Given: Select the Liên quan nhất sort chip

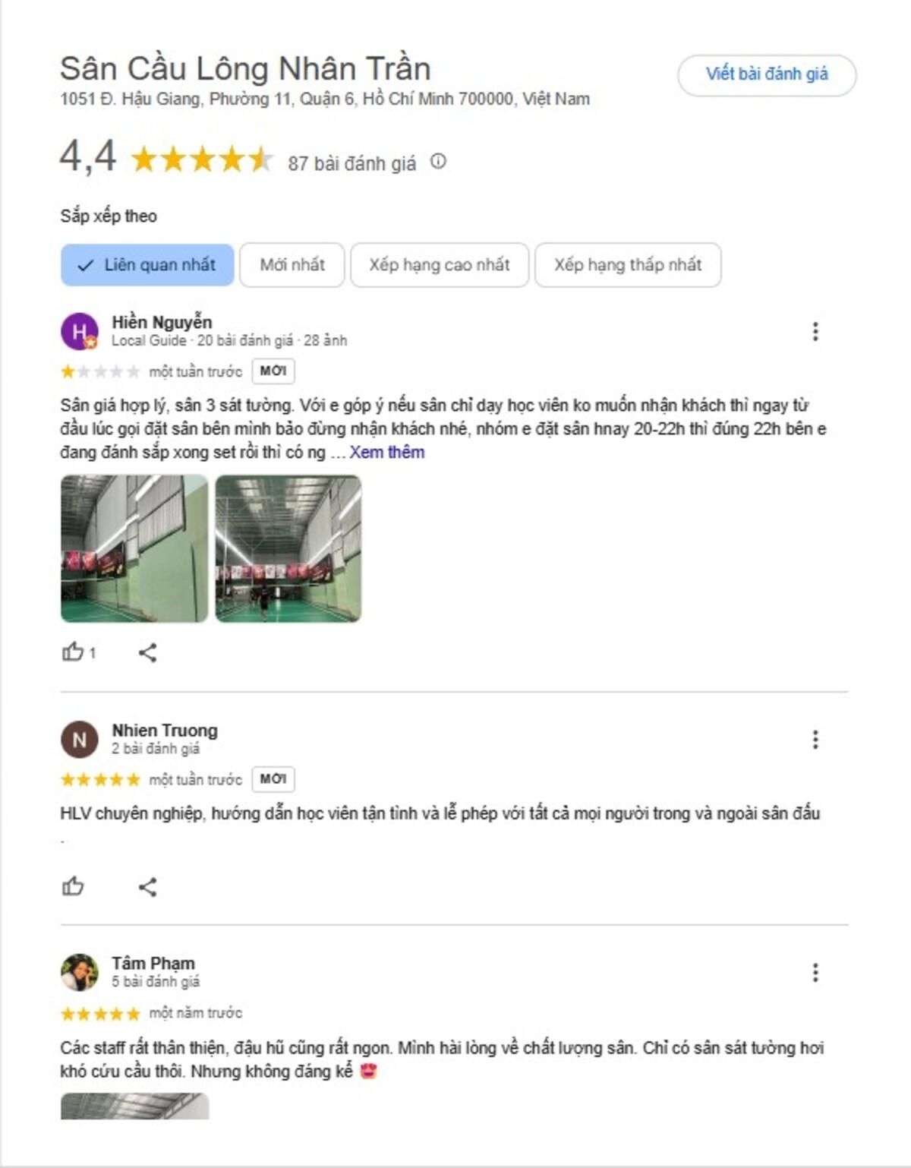Looking at the screenshot, I should pos(147,265).
